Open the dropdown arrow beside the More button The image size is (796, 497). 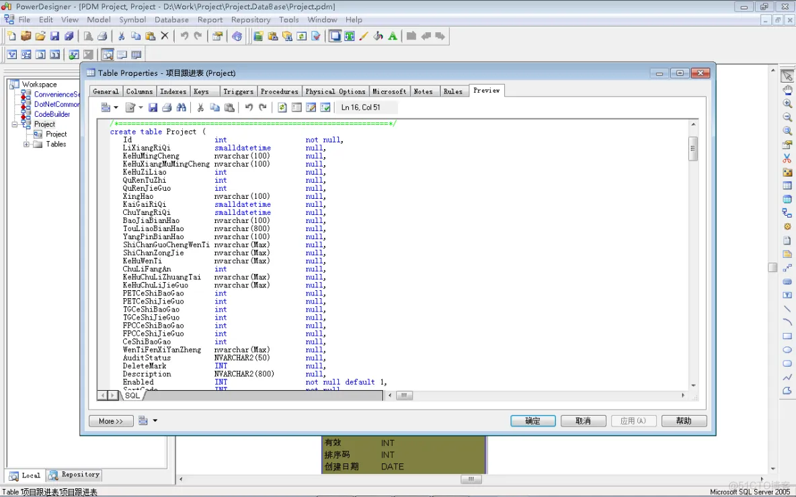pyautogui.click(x=155, y=421)
